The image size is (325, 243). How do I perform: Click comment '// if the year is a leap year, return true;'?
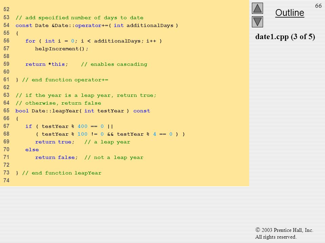(86, 95)
